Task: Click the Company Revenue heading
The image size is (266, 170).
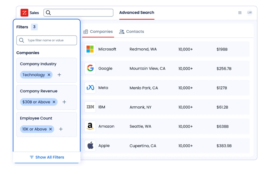Action: tap(39, 91)
